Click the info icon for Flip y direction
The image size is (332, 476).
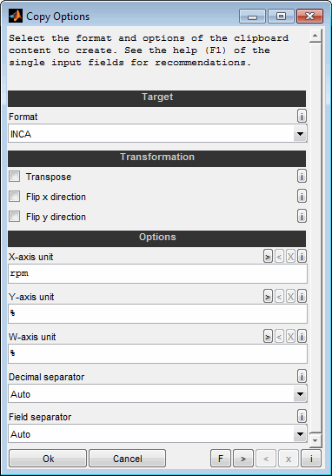coord(302,216)
